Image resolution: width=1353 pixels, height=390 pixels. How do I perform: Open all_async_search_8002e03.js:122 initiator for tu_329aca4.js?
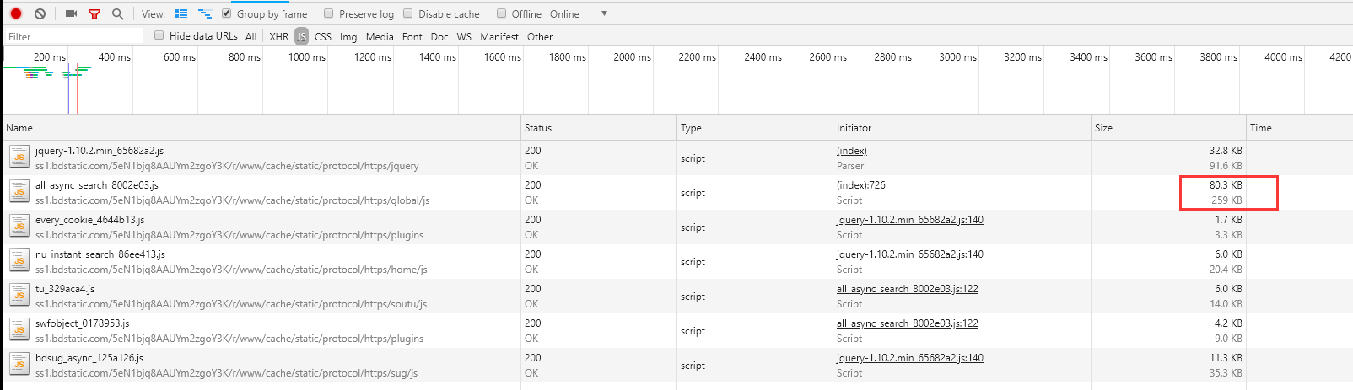pos(907,289)
